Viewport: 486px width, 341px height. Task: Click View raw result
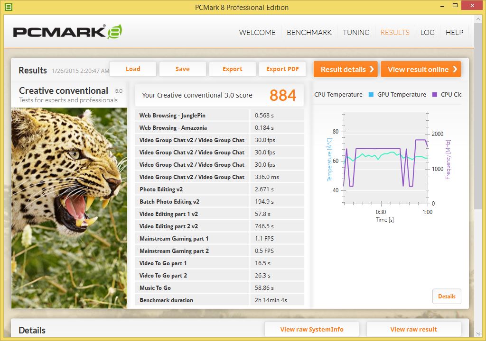(413, 330)
